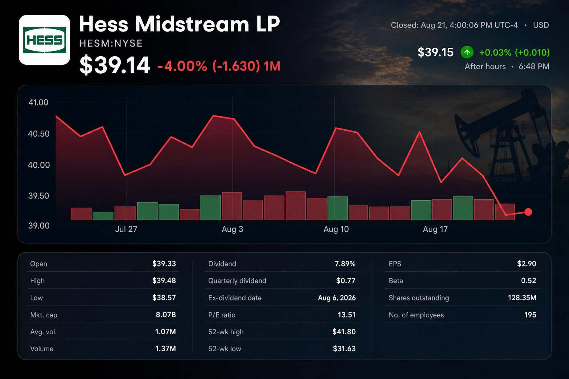
Task: Click the "Ex-dividend date" label
Action: (235, 298)
